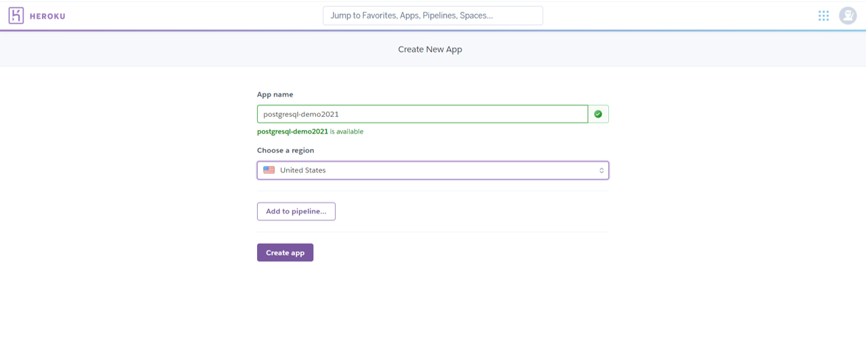Image resolution: width=866 pixels, height=357 pixels.
Task: Click the HEROKU wordmark text
Action: click(47, 16)
